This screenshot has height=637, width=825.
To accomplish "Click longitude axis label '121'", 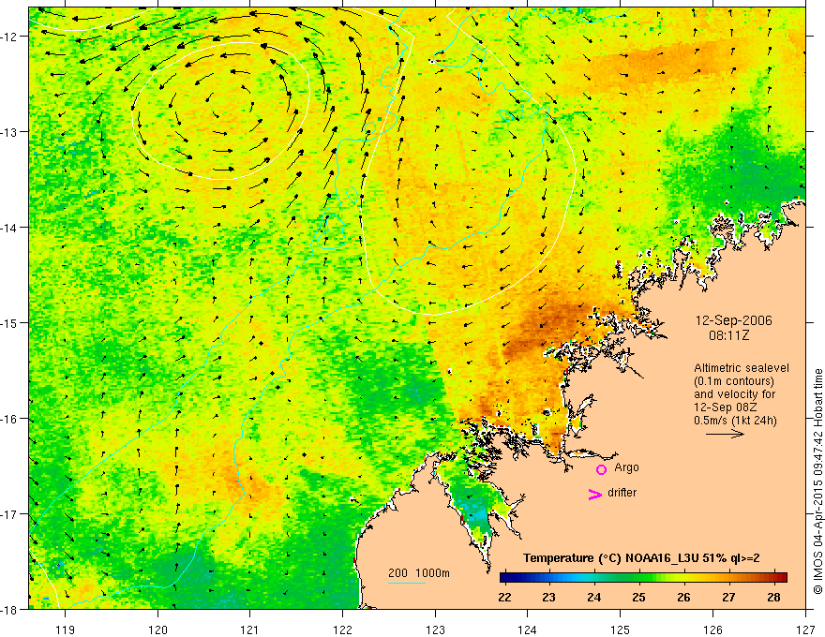I will pyautogui.click(x=250, y=630).
